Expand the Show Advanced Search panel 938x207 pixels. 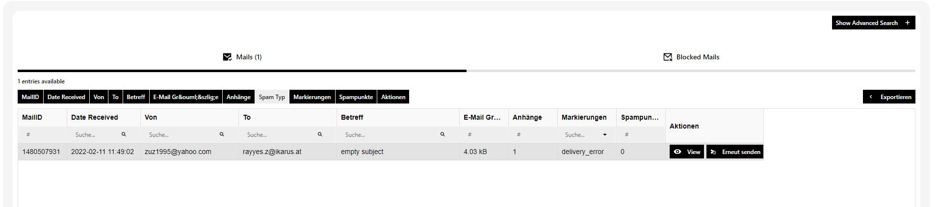click(873, 23)
